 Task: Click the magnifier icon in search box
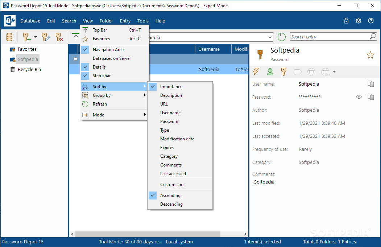373,37
